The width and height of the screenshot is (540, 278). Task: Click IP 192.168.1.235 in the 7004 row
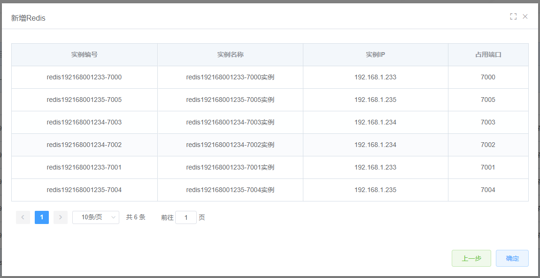375,190
